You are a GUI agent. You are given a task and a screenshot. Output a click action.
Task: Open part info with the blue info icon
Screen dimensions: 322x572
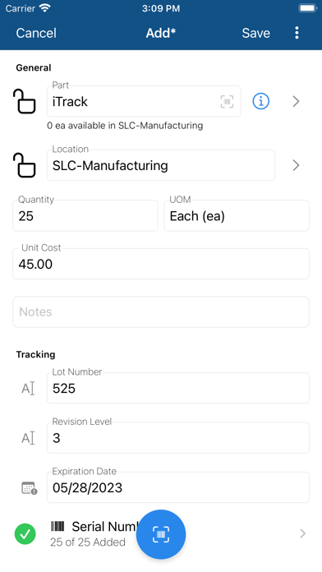(x=260, y=101)
